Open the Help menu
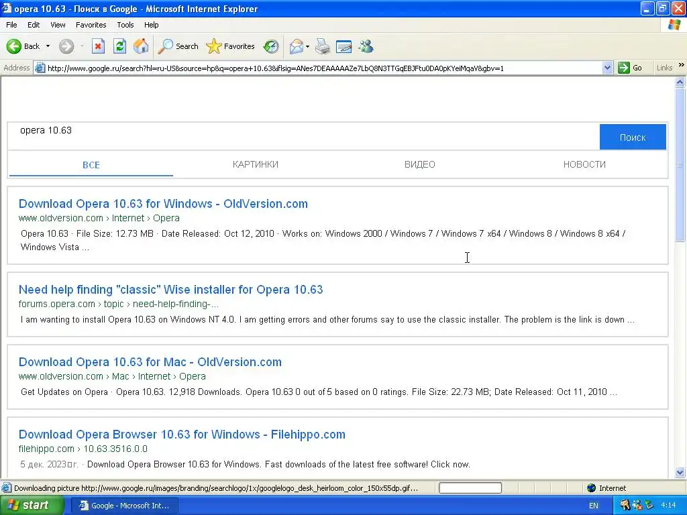 152,25
